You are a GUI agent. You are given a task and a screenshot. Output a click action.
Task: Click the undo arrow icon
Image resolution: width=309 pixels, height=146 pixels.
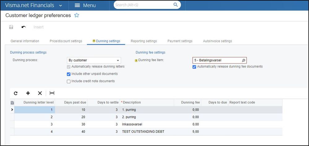[24, 27]
